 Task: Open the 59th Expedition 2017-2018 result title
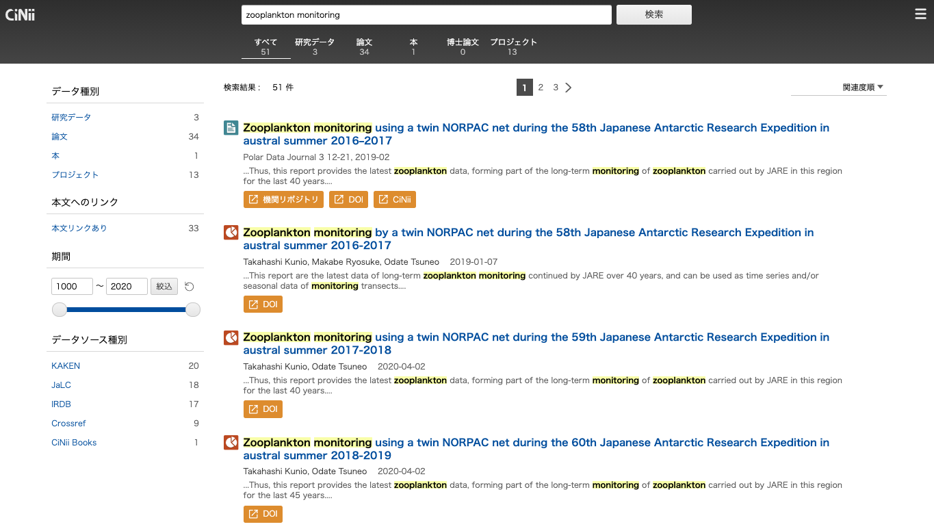536,344
